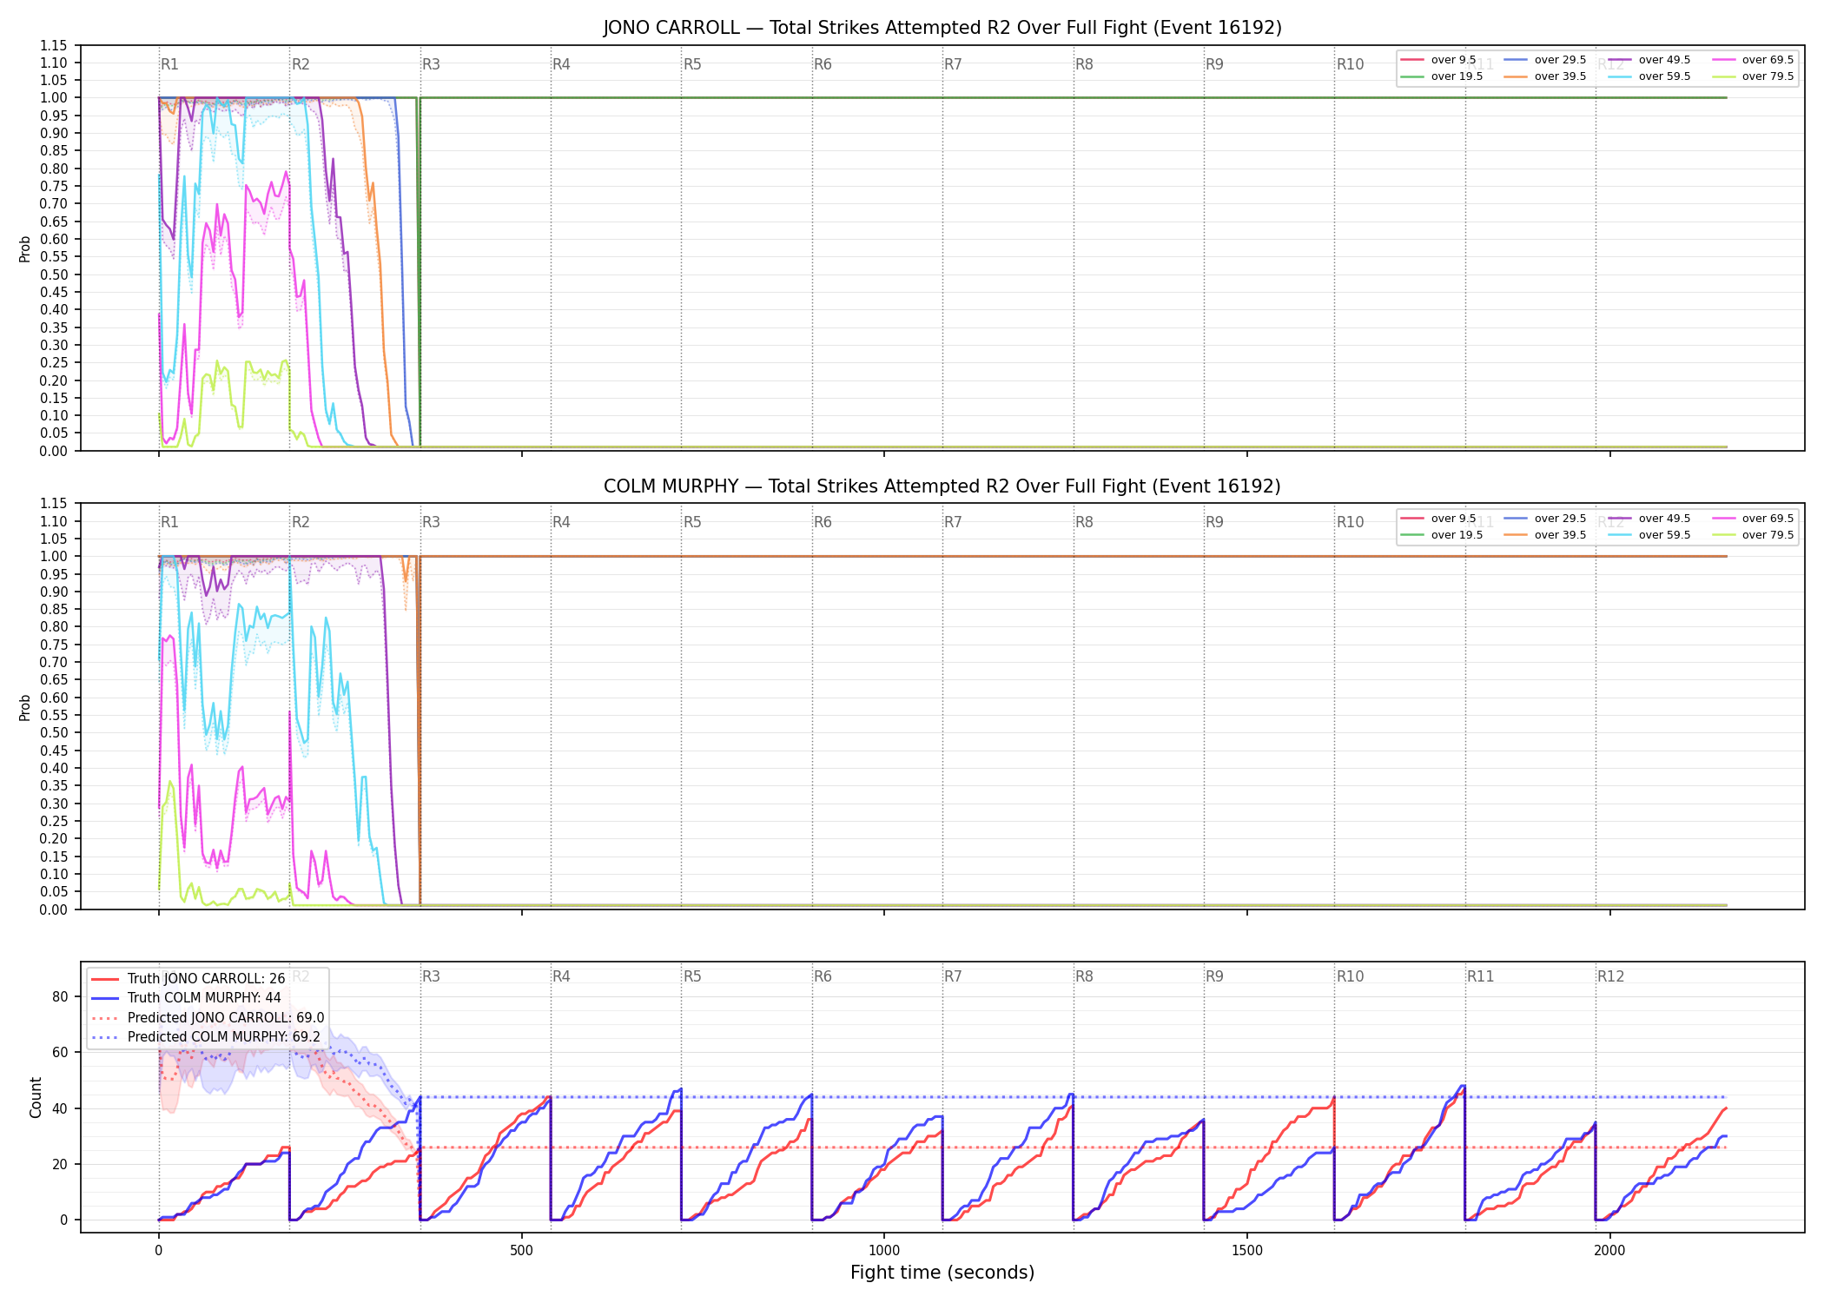Click the R3 round marker in the top chart

(431, 64)
